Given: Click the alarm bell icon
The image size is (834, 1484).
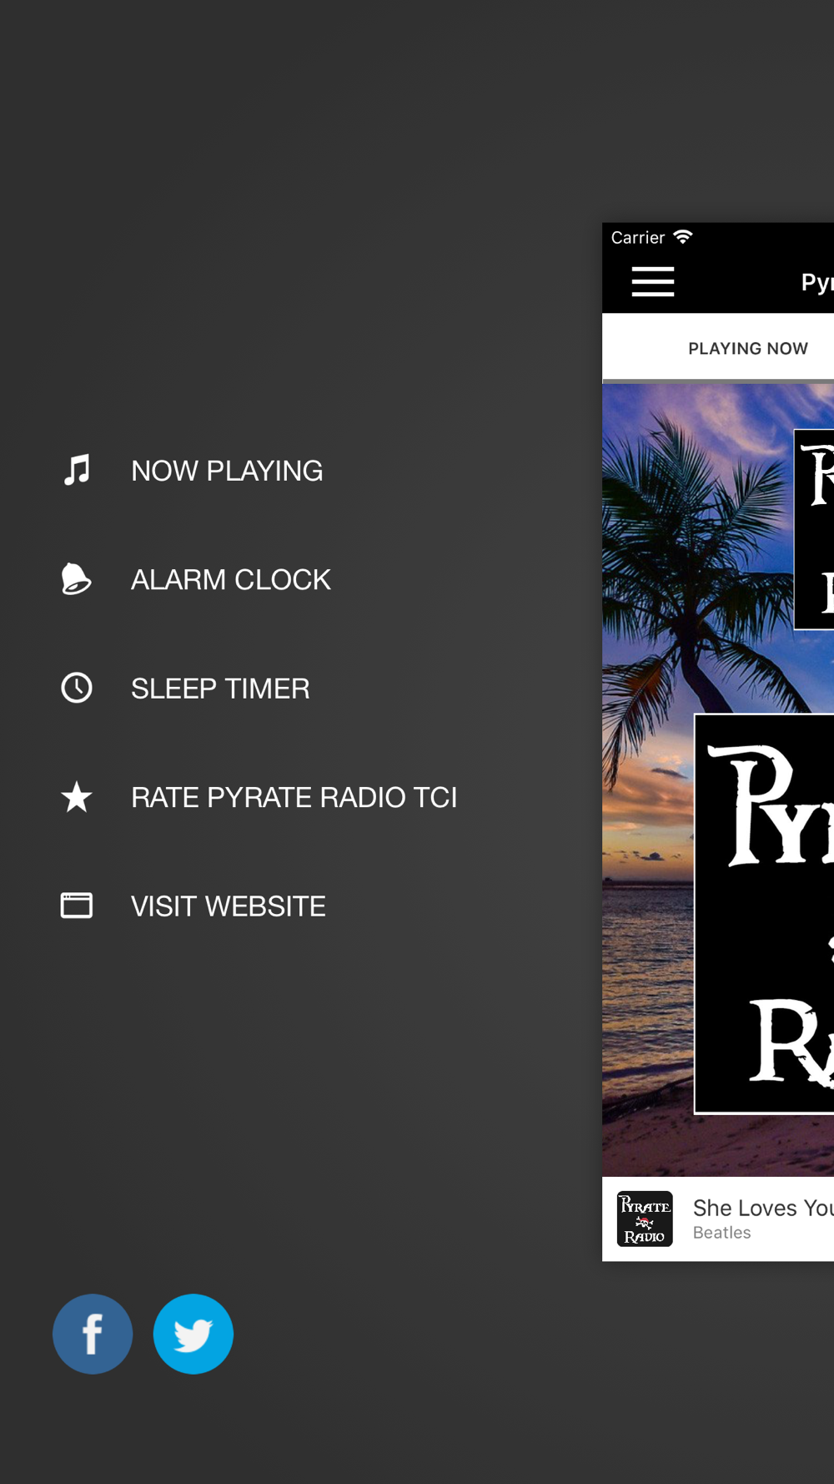Looking at the screenshot, I should (76, 579).
